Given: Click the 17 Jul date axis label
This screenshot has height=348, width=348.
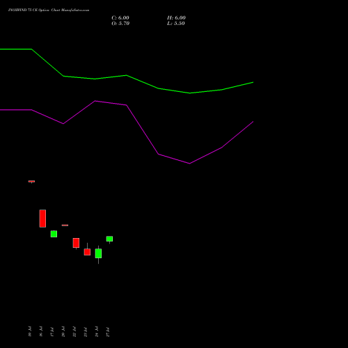Looking at the screenshot, I should 52,332.
